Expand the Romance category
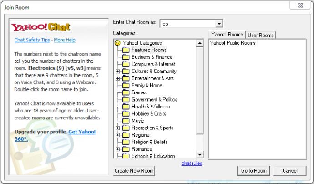The height and width of the screenshot is (184, 314). point(118,149)
